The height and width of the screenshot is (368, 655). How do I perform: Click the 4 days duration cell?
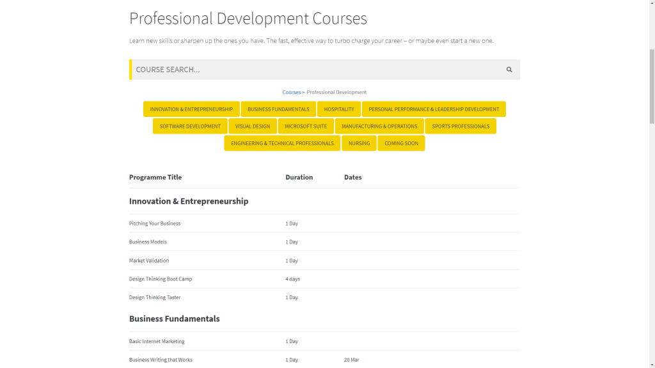(x=292, y=279)
